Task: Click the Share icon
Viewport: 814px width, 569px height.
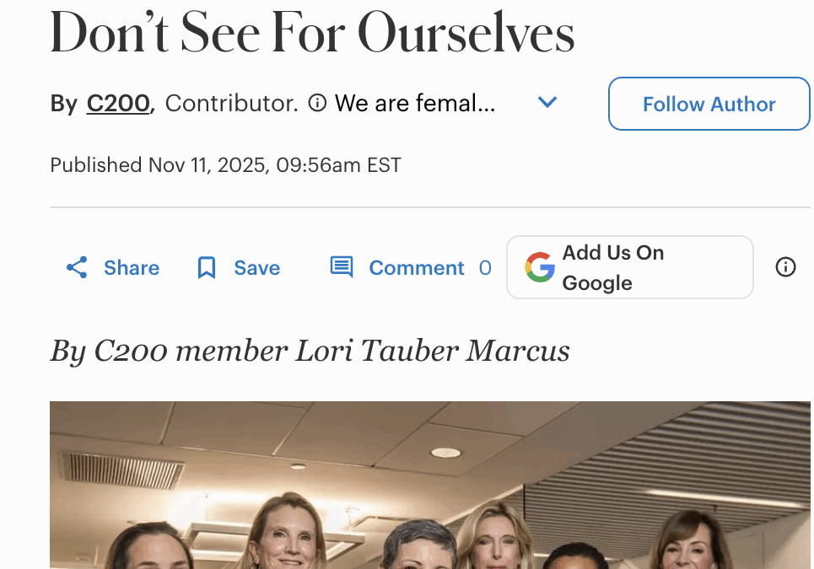Action: 76,267
